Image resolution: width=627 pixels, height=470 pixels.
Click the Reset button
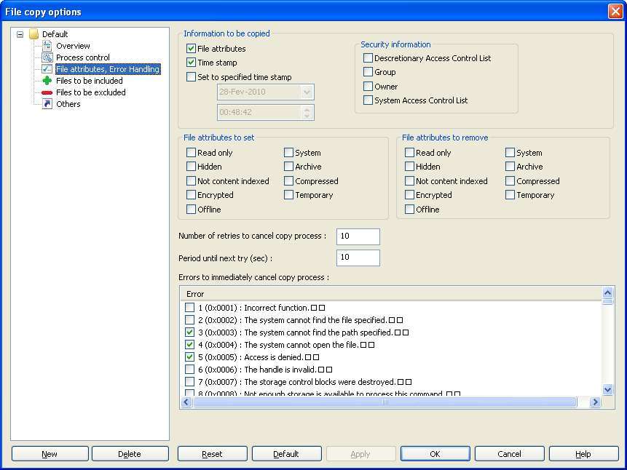coord(213,454)
